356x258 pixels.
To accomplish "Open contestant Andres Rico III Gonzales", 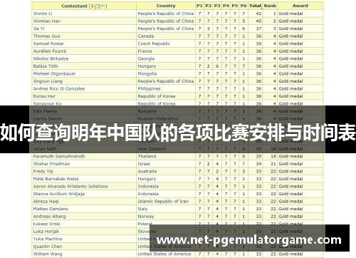I will tap(59, 88).
